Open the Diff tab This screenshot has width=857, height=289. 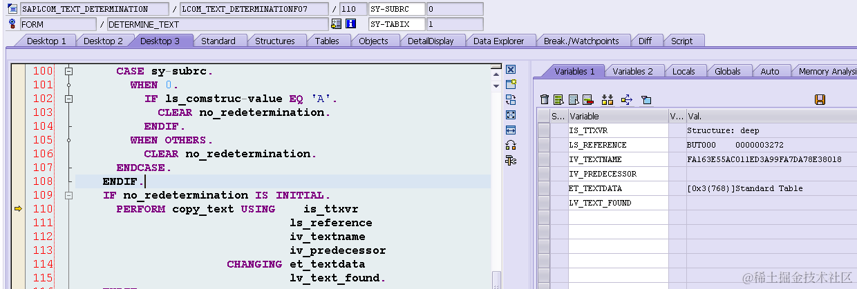click(645, 41)
